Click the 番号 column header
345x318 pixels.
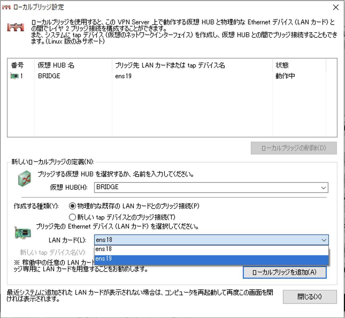(21, 65)
